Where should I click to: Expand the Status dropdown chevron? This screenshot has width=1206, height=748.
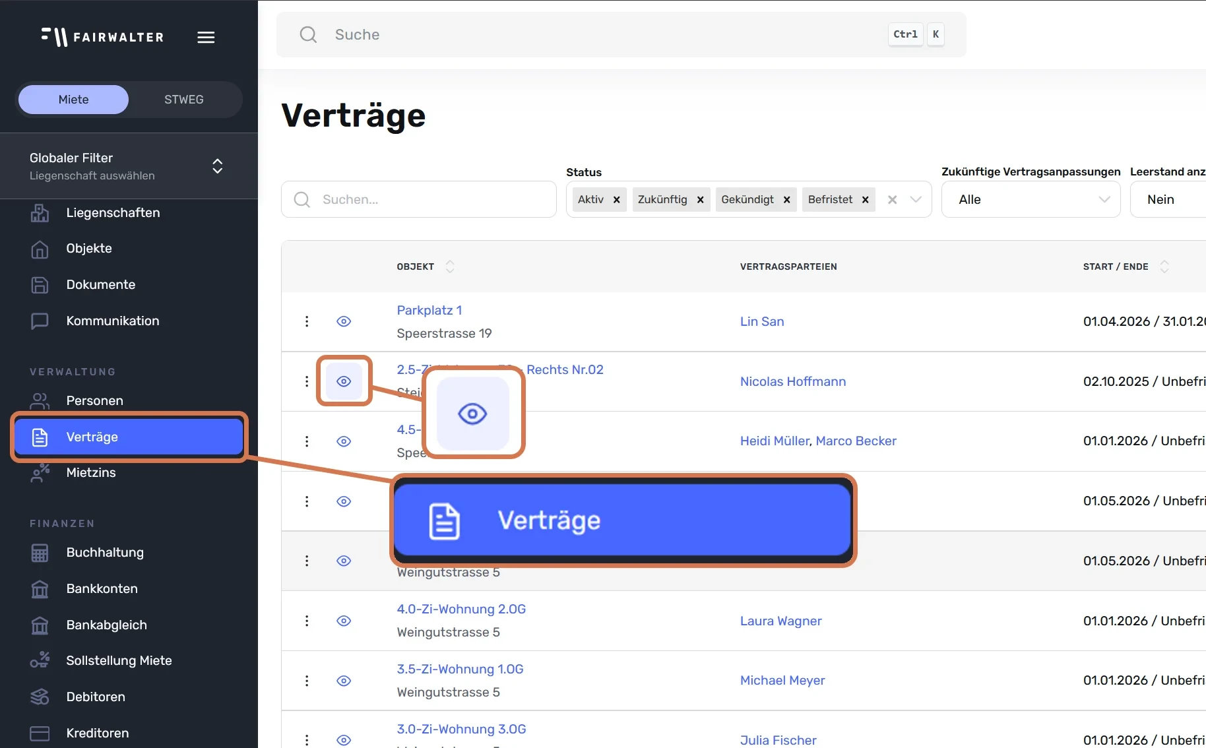tap(916, 200)
